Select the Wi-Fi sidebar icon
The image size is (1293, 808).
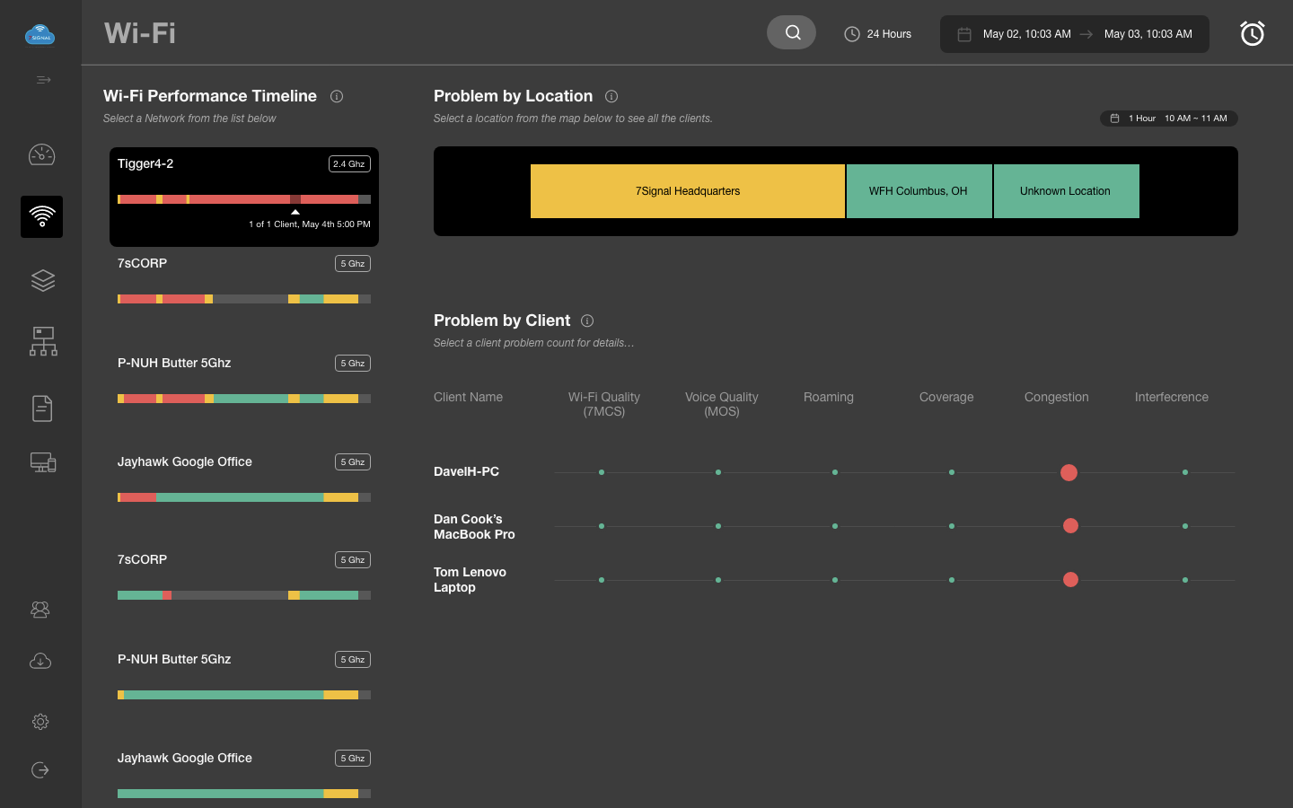click(41, 216)
